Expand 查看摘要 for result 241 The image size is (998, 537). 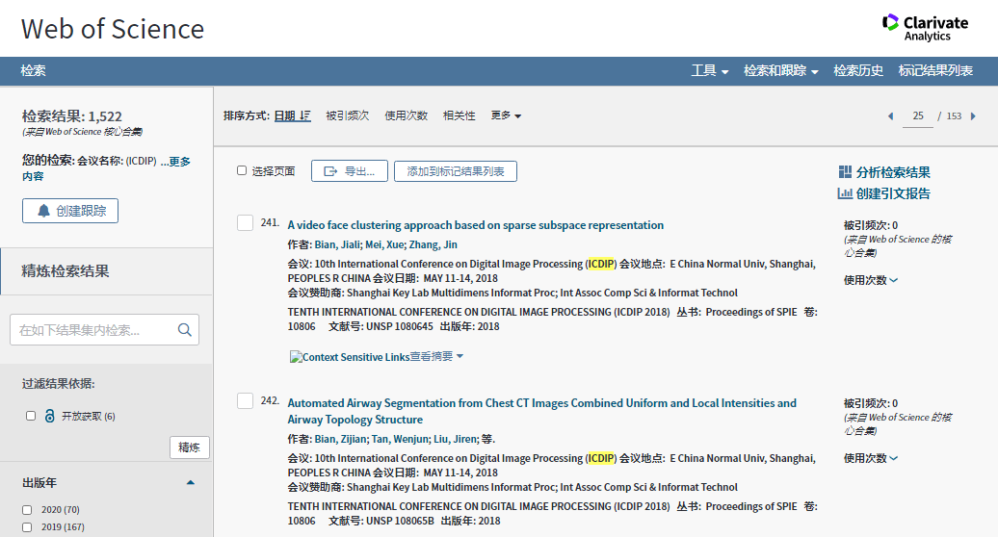coord(436,356)
